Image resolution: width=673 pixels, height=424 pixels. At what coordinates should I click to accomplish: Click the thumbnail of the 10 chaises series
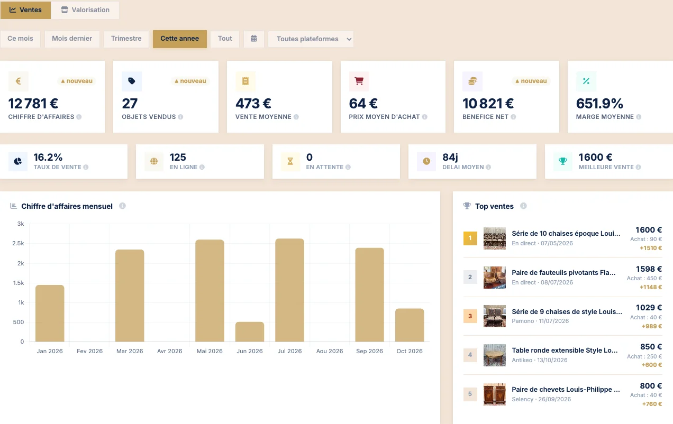click(x=495, y=238)
